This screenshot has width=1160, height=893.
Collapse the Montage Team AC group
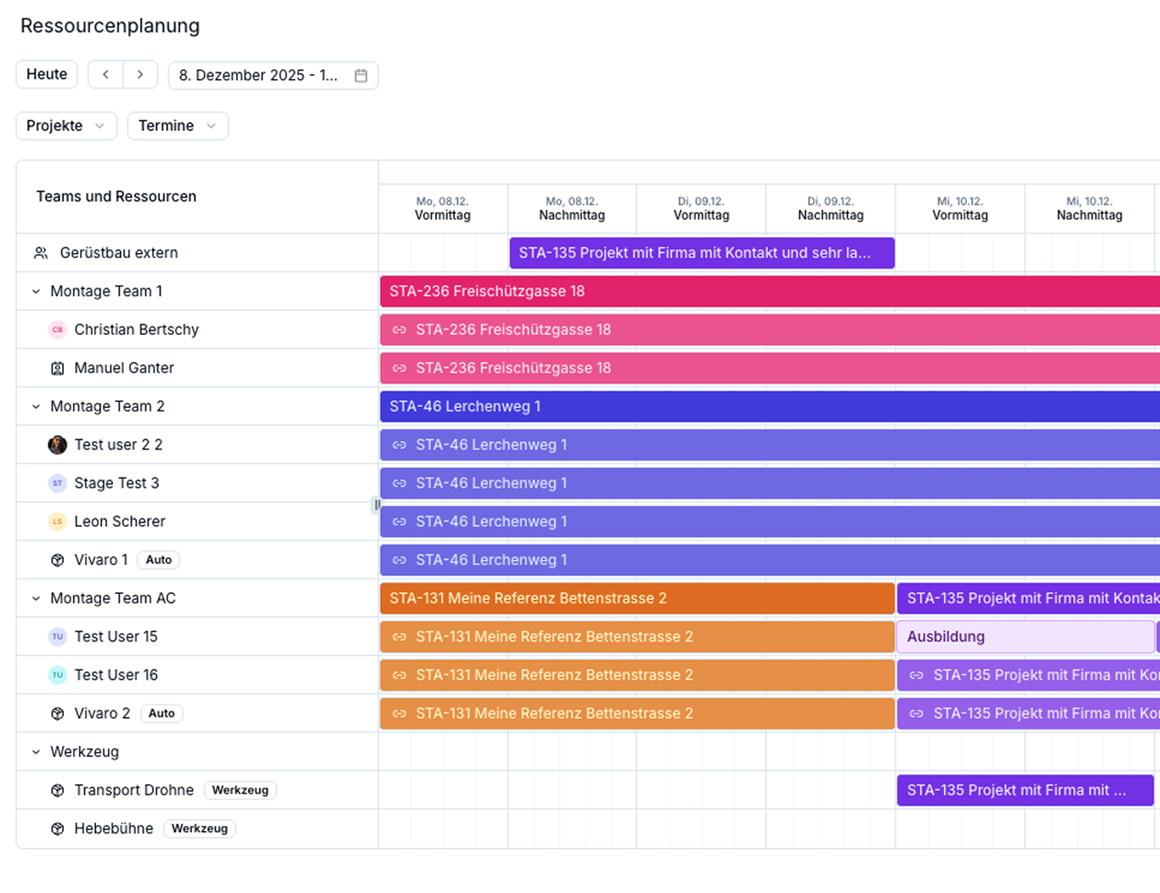tap(36, 598)
